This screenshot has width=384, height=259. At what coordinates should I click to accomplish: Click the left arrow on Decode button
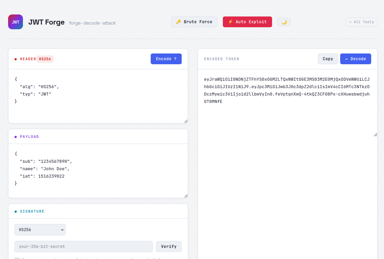[347, 59]
